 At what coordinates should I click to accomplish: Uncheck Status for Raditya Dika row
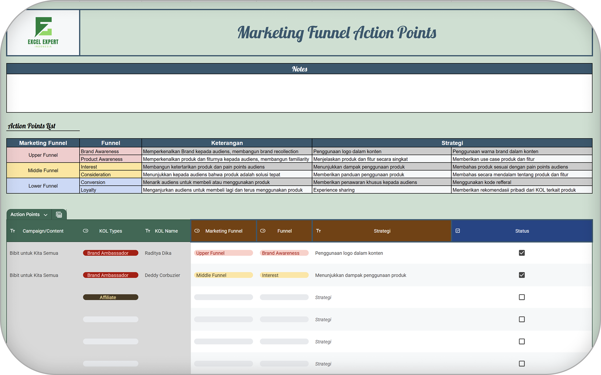pyautogui.click(x=522, y=253)
